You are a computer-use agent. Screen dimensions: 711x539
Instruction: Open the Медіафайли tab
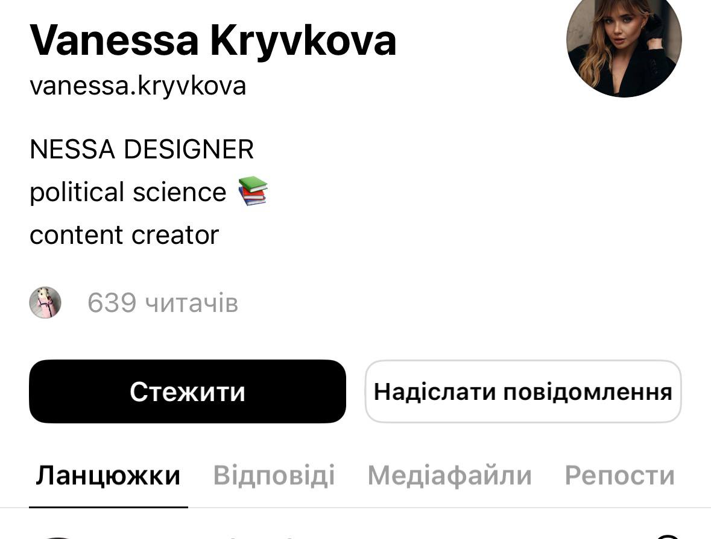[x=449, y=475]
